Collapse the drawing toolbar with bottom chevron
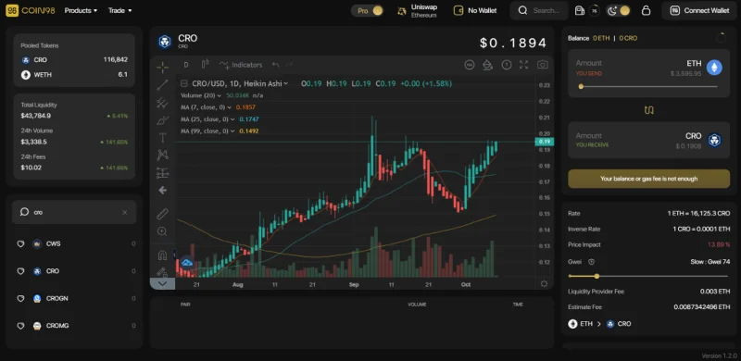This screenshot has height=361, width=741. tap(163, 283)
